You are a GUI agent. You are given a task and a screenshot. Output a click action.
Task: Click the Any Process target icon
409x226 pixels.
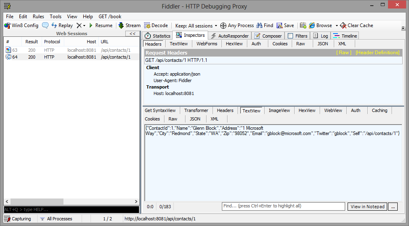[x=223, y=25]
